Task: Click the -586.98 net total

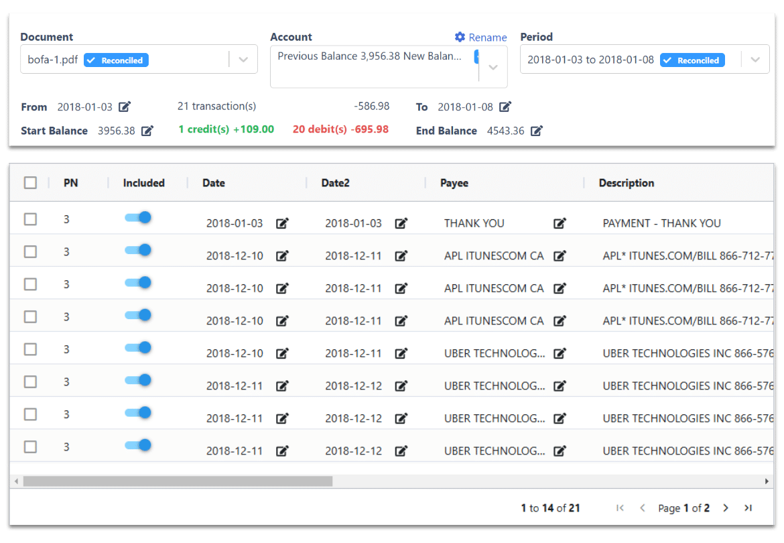Action: (371, 106)
